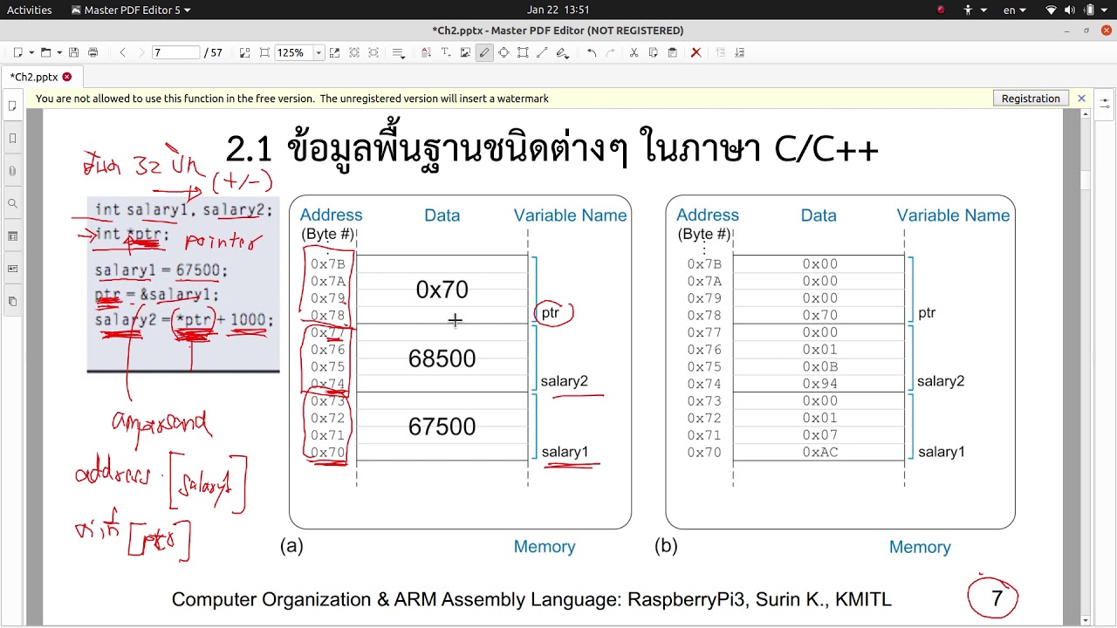1117x628 pixels.
Task: Select the Edit Document tool
Action: tap(426, 52)
